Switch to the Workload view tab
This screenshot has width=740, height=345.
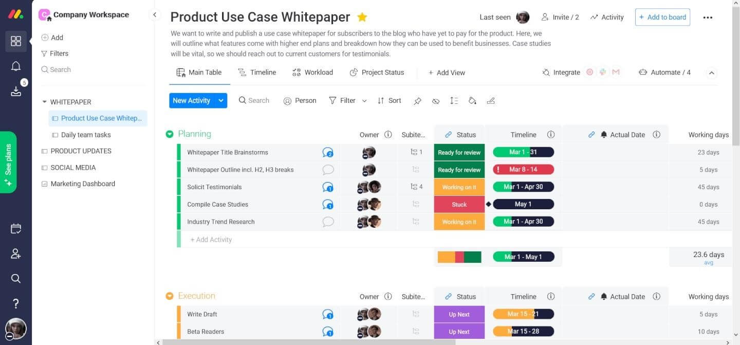click(x=312, y=72)
